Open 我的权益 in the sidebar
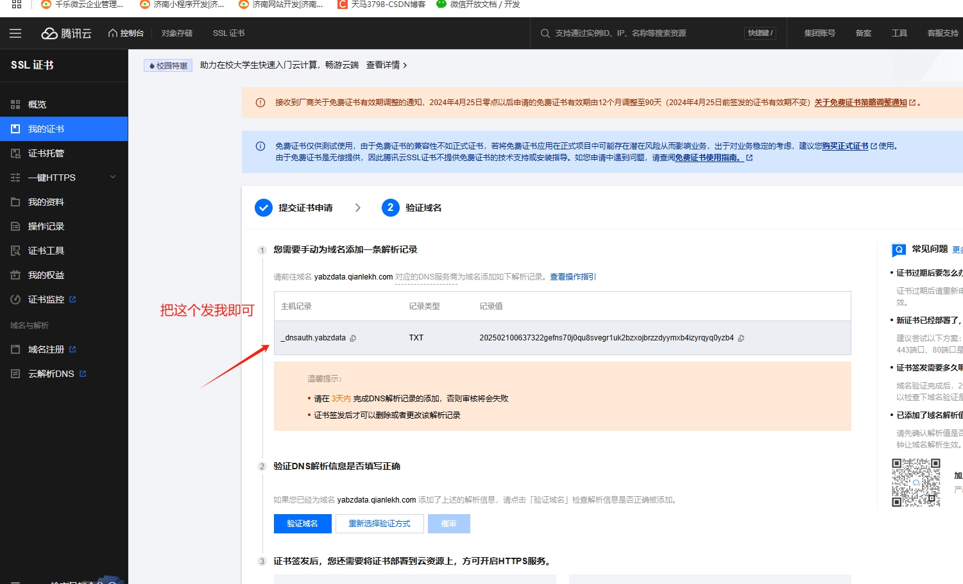Image resolution: width=963 pixels, height=584 pixels. pyautogui.click(x=64, y=275)
